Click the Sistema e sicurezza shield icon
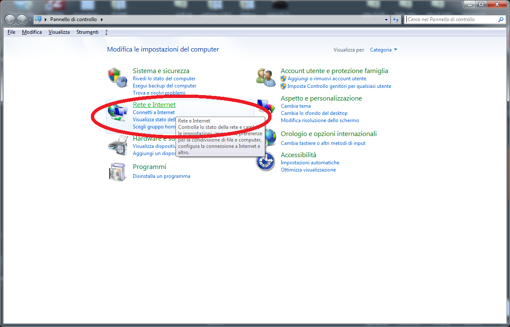This screenshot has width=510, height=327. (117, 77)
